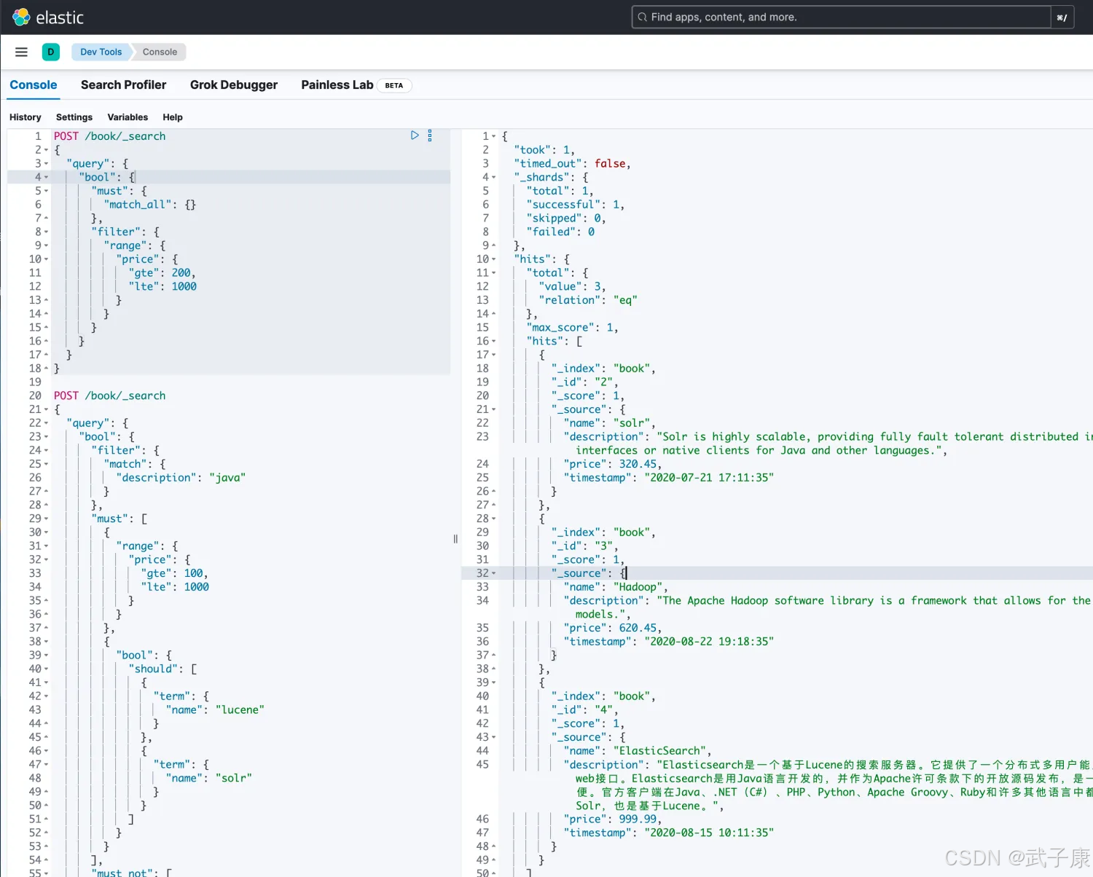
Task: Open the Grok Debugger tab
Action: pos(233,85)
